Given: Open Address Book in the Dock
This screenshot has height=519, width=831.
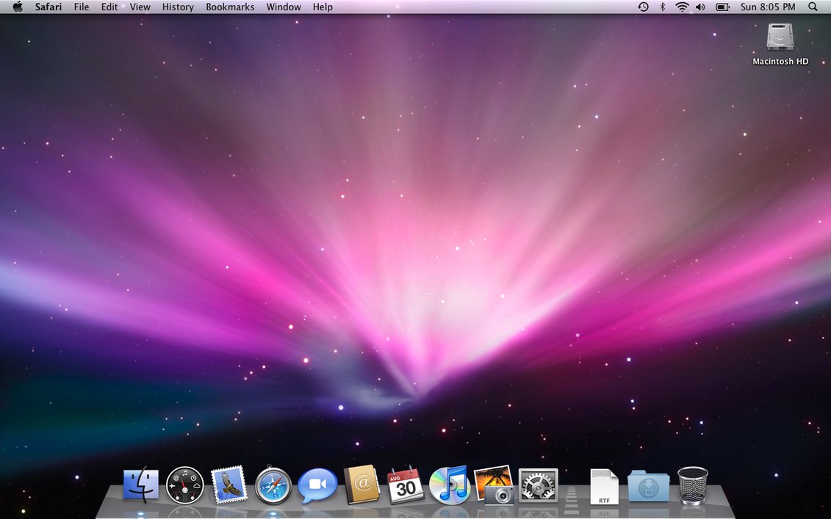Looking at the screenshot, I should coord(361,484).
